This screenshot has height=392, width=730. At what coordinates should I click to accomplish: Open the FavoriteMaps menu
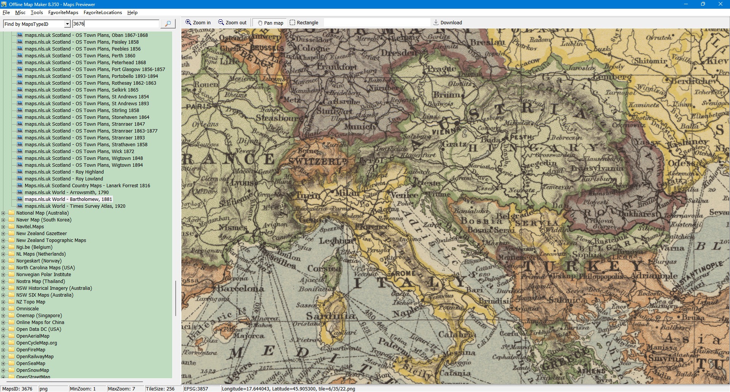point(63,13)
